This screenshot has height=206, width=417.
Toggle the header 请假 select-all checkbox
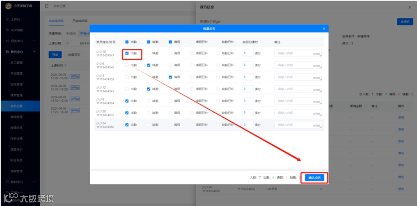coord(170,42)
